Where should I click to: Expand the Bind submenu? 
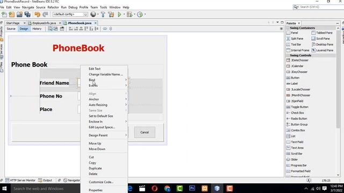(x=104, y=80)
